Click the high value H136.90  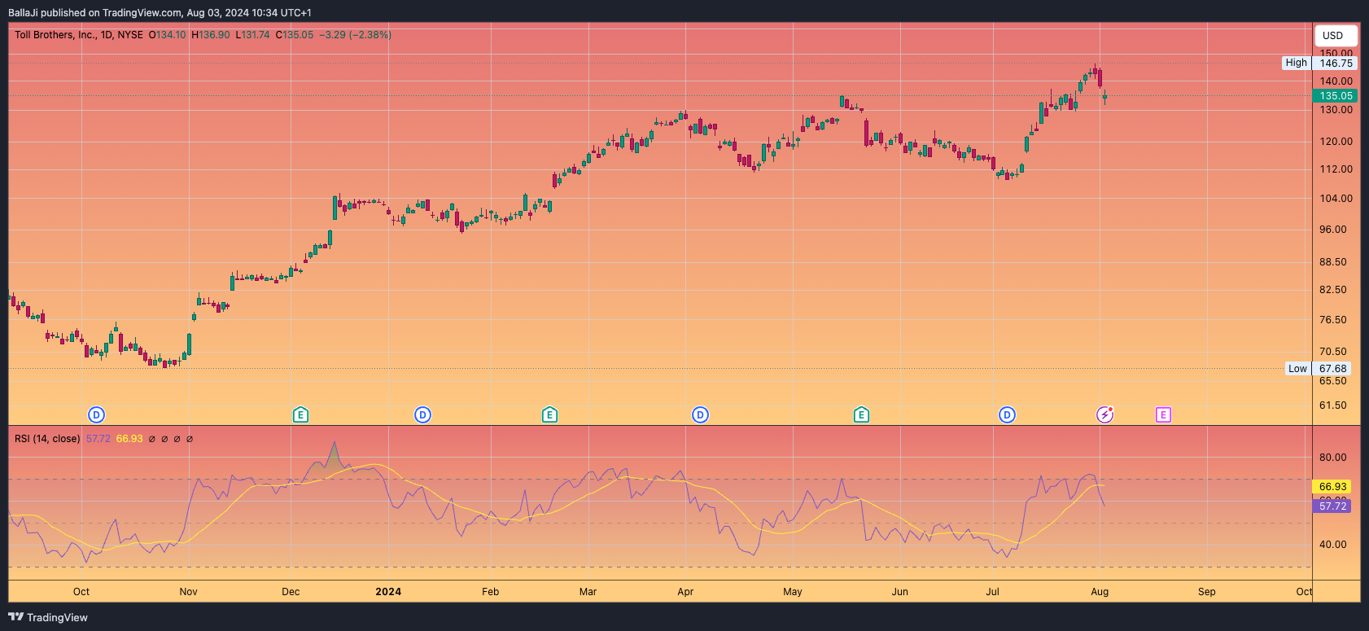pyautogui.click(x=211, y=35)
